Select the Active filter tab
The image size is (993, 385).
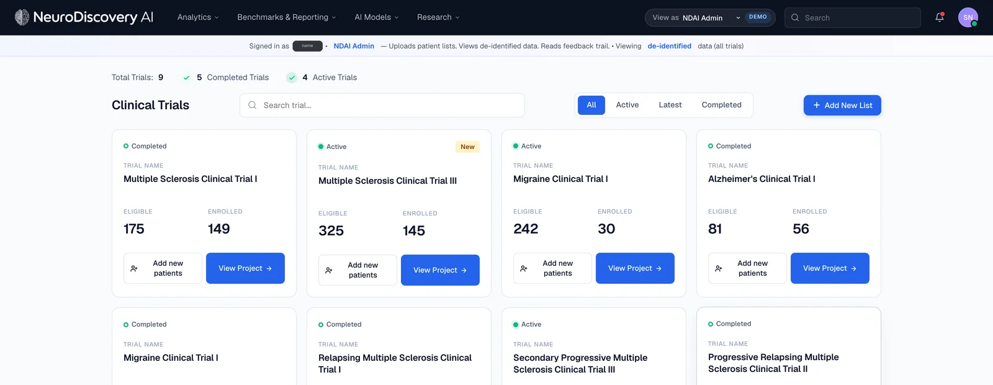coord(627,105)
